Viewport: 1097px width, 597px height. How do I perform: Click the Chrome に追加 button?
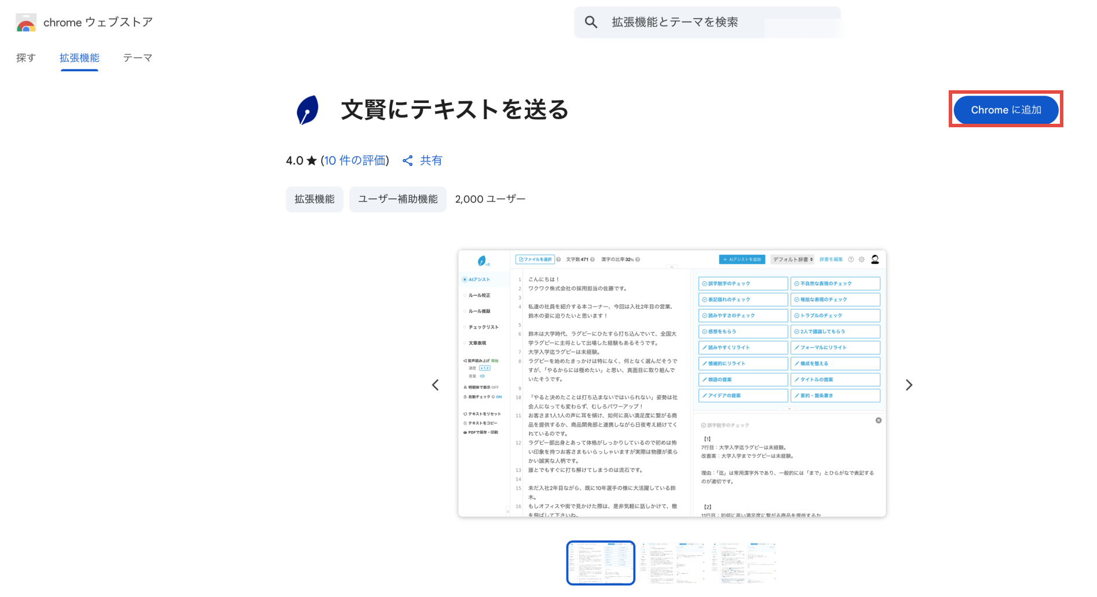click(1005, 110)
